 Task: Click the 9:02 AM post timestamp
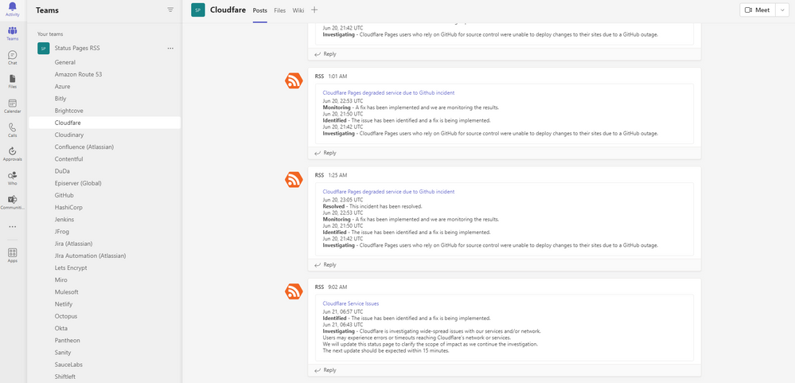coord(337,287)
